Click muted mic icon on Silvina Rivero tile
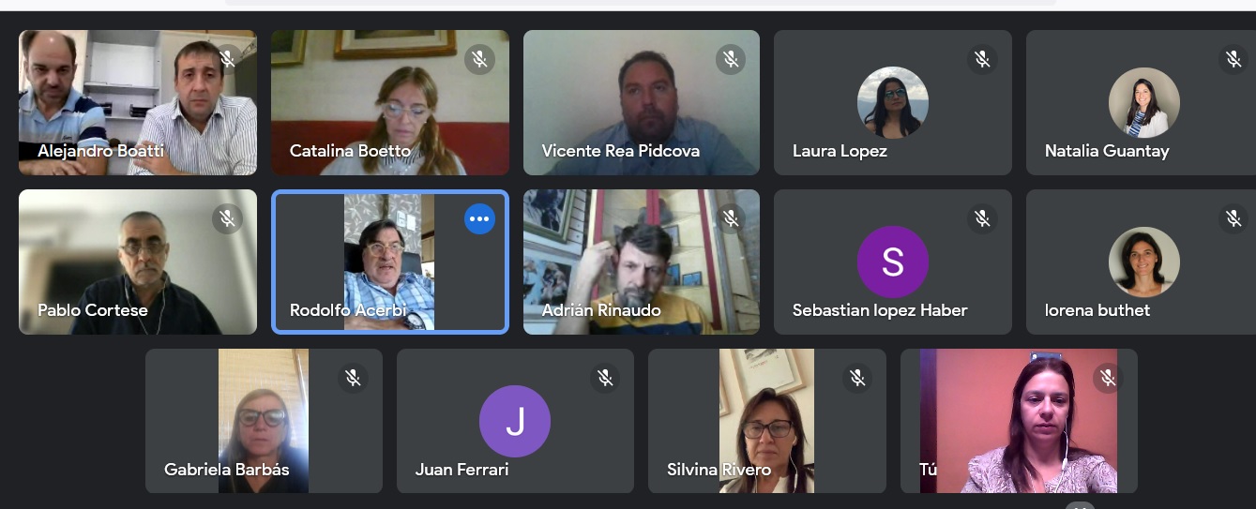Viewport: 1256px width, 509px height. click(x=856, y=379)
